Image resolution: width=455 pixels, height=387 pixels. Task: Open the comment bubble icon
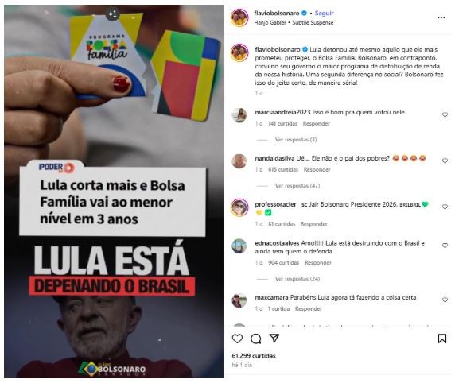[x=255, y=339]
